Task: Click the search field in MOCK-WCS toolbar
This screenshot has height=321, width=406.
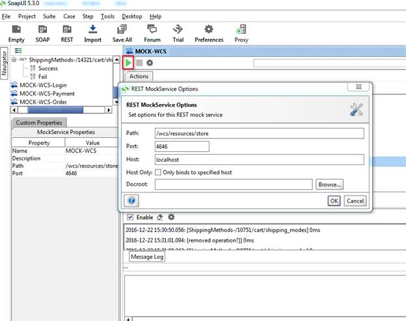Action: 329,63
